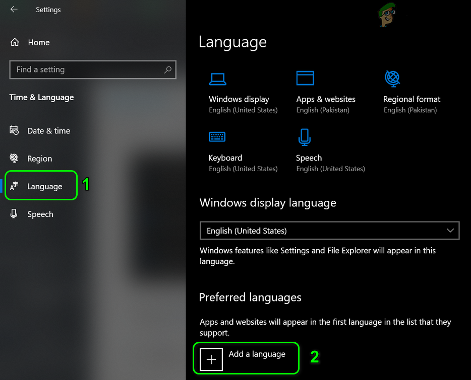Screen dimensions: 471x380
Task: Click English (Pakistan) under Regional format
Action: tap(410, 110)
